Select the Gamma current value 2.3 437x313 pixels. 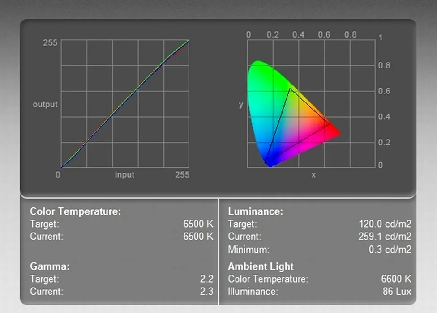pos(206,292)
